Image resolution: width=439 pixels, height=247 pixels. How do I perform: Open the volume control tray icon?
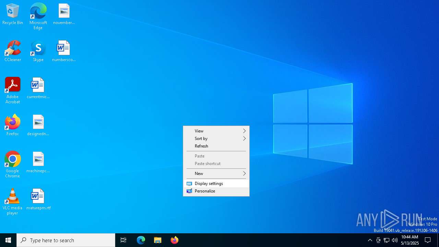coord(395,240)
